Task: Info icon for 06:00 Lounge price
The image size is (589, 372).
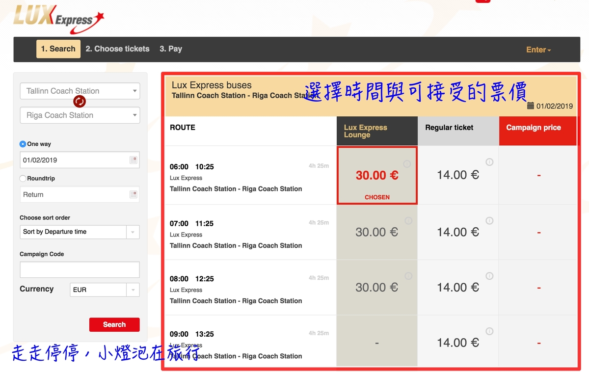Action: (x=407, y=164)
